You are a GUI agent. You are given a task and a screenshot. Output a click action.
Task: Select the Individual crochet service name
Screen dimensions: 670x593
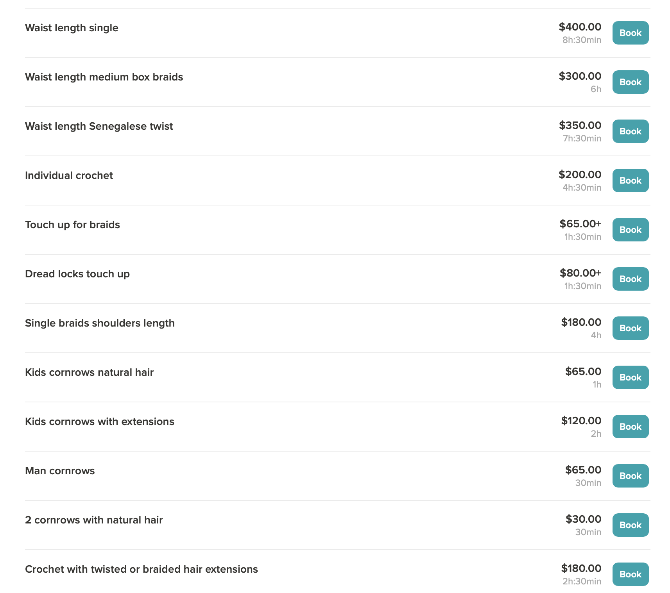point(69,175)
